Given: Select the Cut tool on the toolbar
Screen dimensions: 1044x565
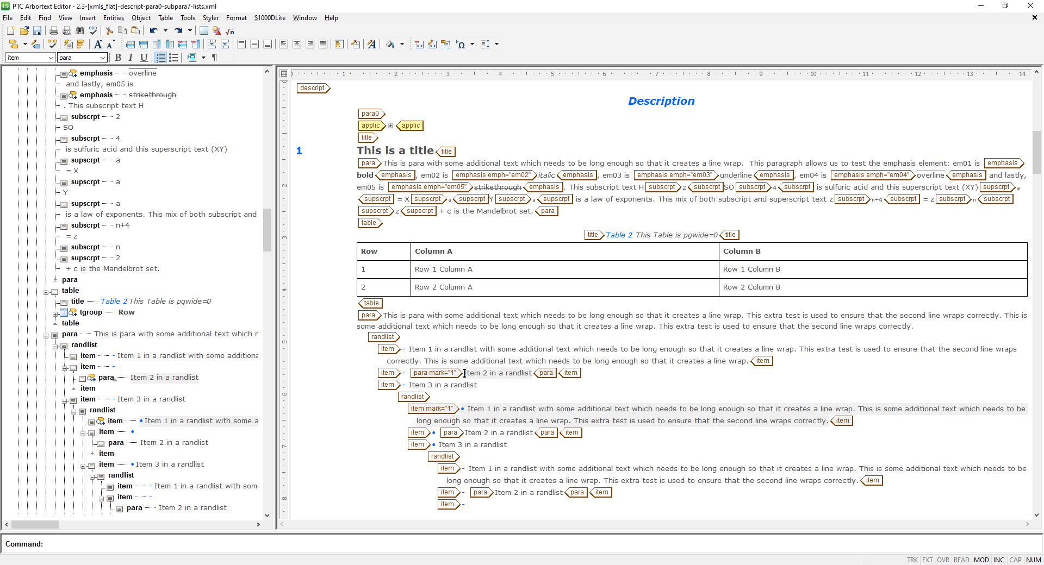Looking at the screenshot, I should pos(109,31).
